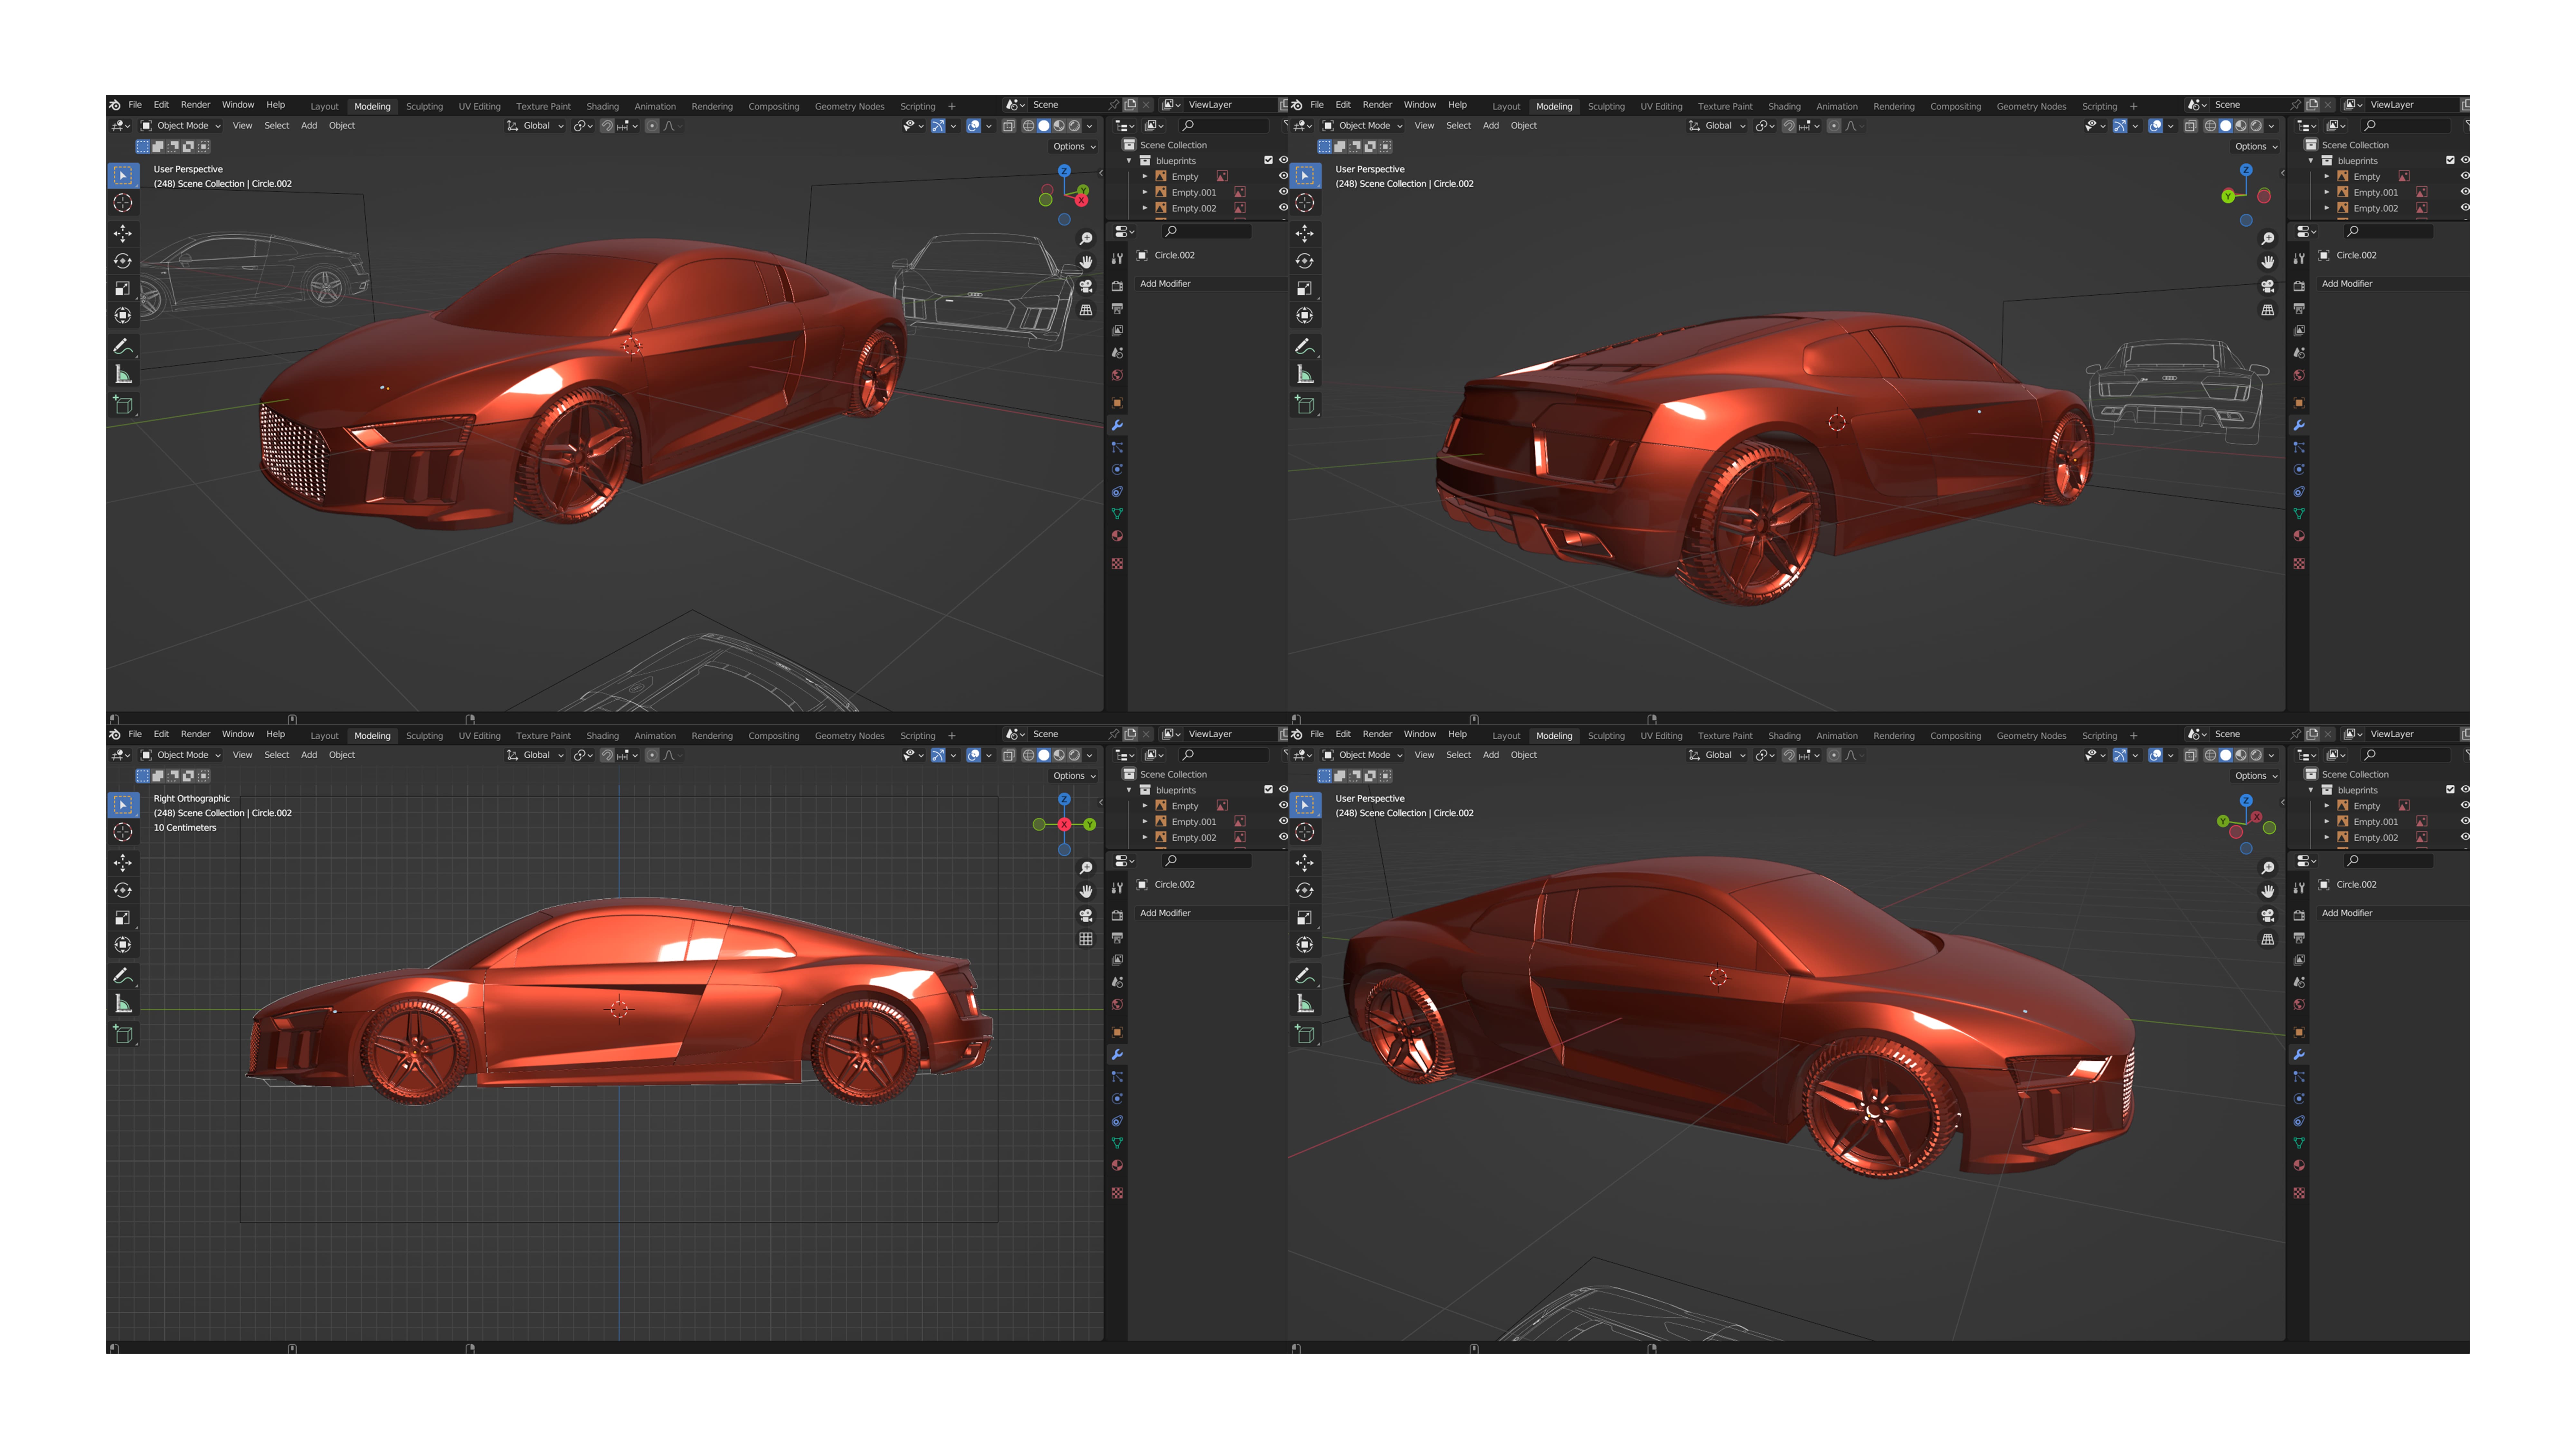Switch to Shading workspace in bottom-left window
Image resolution: width=2576 pixels, height=1449 pixels.
[602, 736]
